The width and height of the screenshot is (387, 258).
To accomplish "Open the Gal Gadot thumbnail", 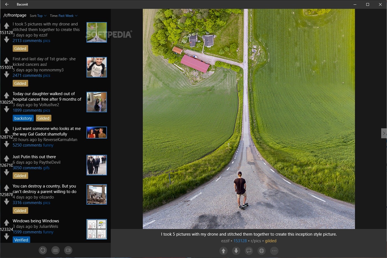I will click(97, 132).
